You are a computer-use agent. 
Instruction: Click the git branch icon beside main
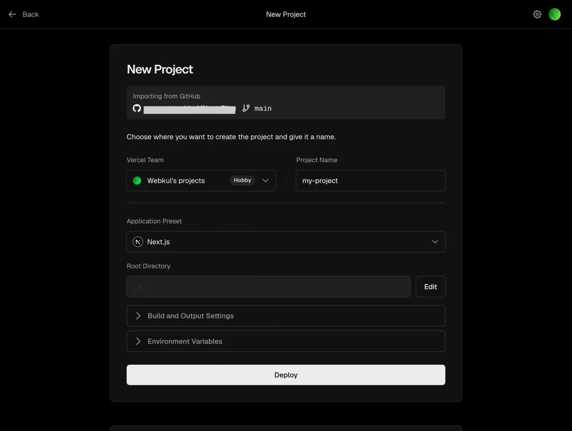(246, 108)
